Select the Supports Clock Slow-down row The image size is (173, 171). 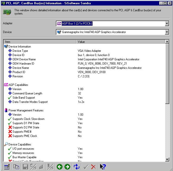point(84,119)
